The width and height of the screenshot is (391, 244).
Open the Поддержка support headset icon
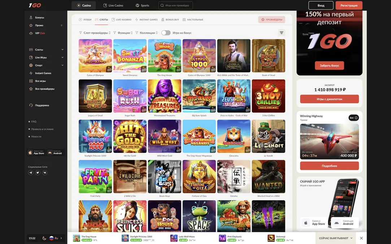coord(30,105)
